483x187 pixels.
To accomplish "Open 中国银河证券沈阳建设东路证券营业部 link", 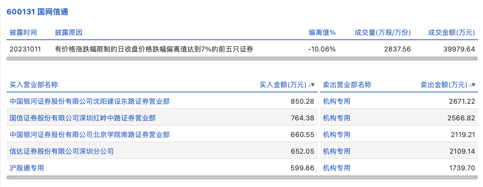I will 89,101.
